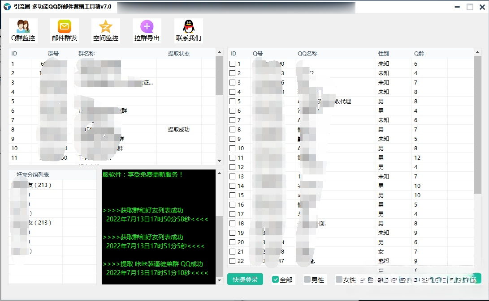Open 空间监控 space monitoring
Screen dimensions: 489x301
105,30
